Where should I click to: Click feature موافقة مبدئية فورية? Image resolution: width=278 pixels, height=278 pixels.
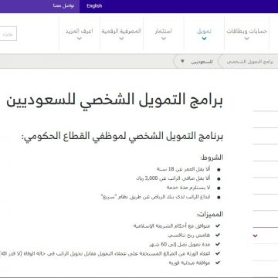(189, 263)
